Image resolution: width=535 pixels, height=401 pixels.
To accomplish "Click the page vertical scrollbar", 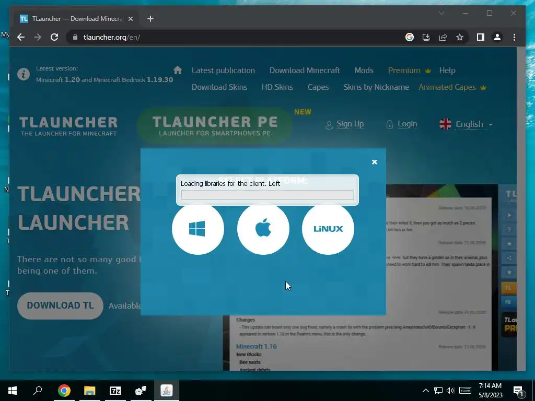I will click(521, 209).
